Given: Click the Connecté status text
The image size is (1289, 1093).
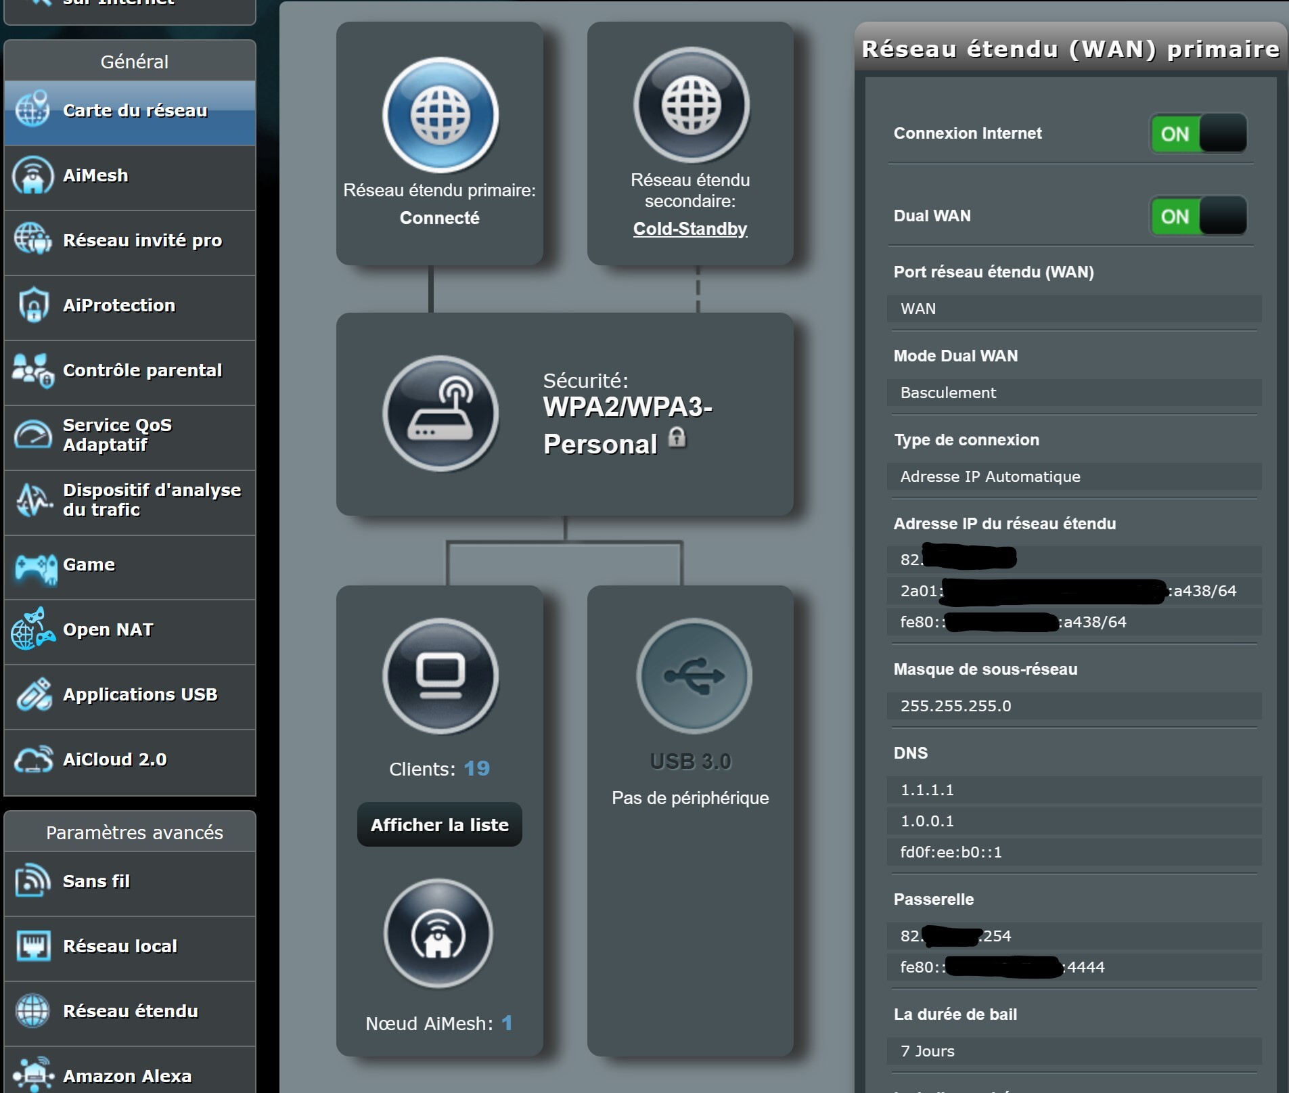Looking at the screenshot, I should [440, 218].
